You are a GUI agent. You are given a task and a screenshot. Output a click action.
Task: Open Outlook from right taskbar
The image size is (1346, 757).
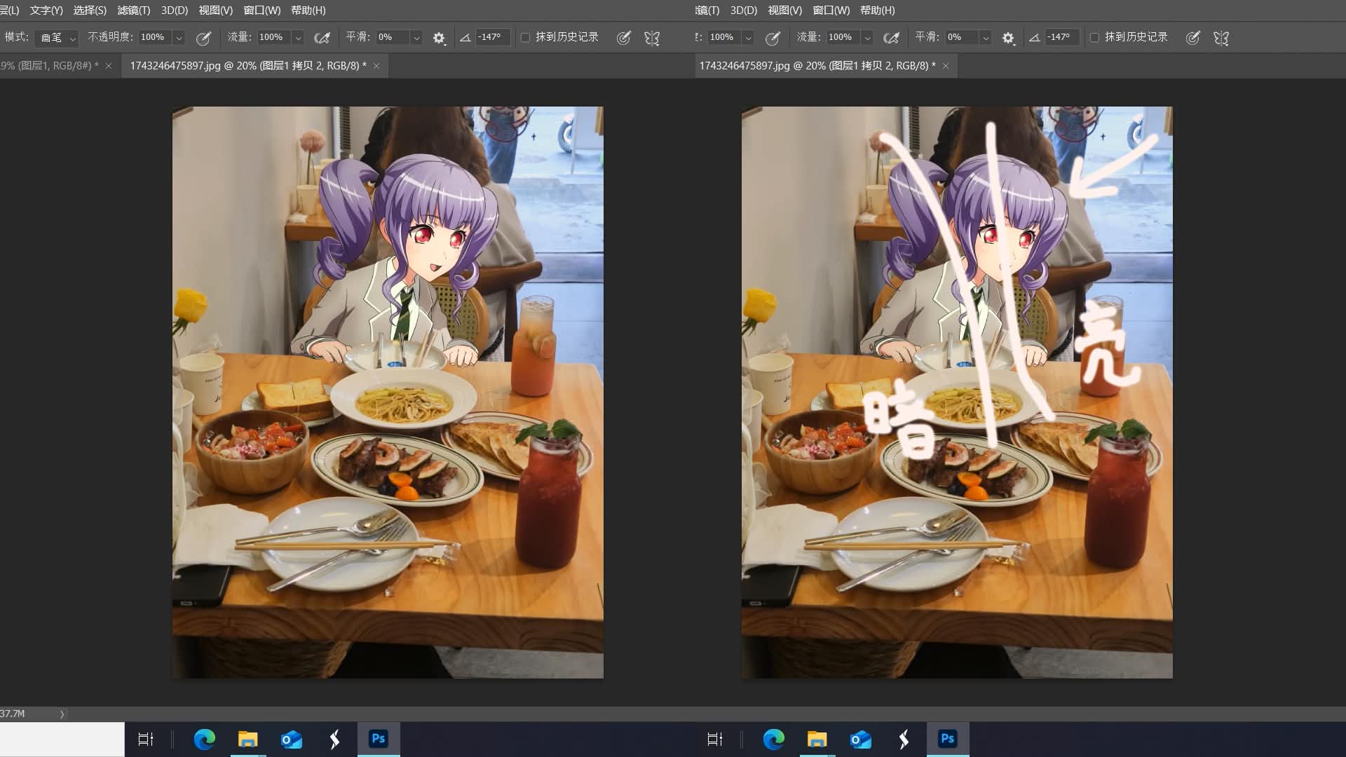860,739
